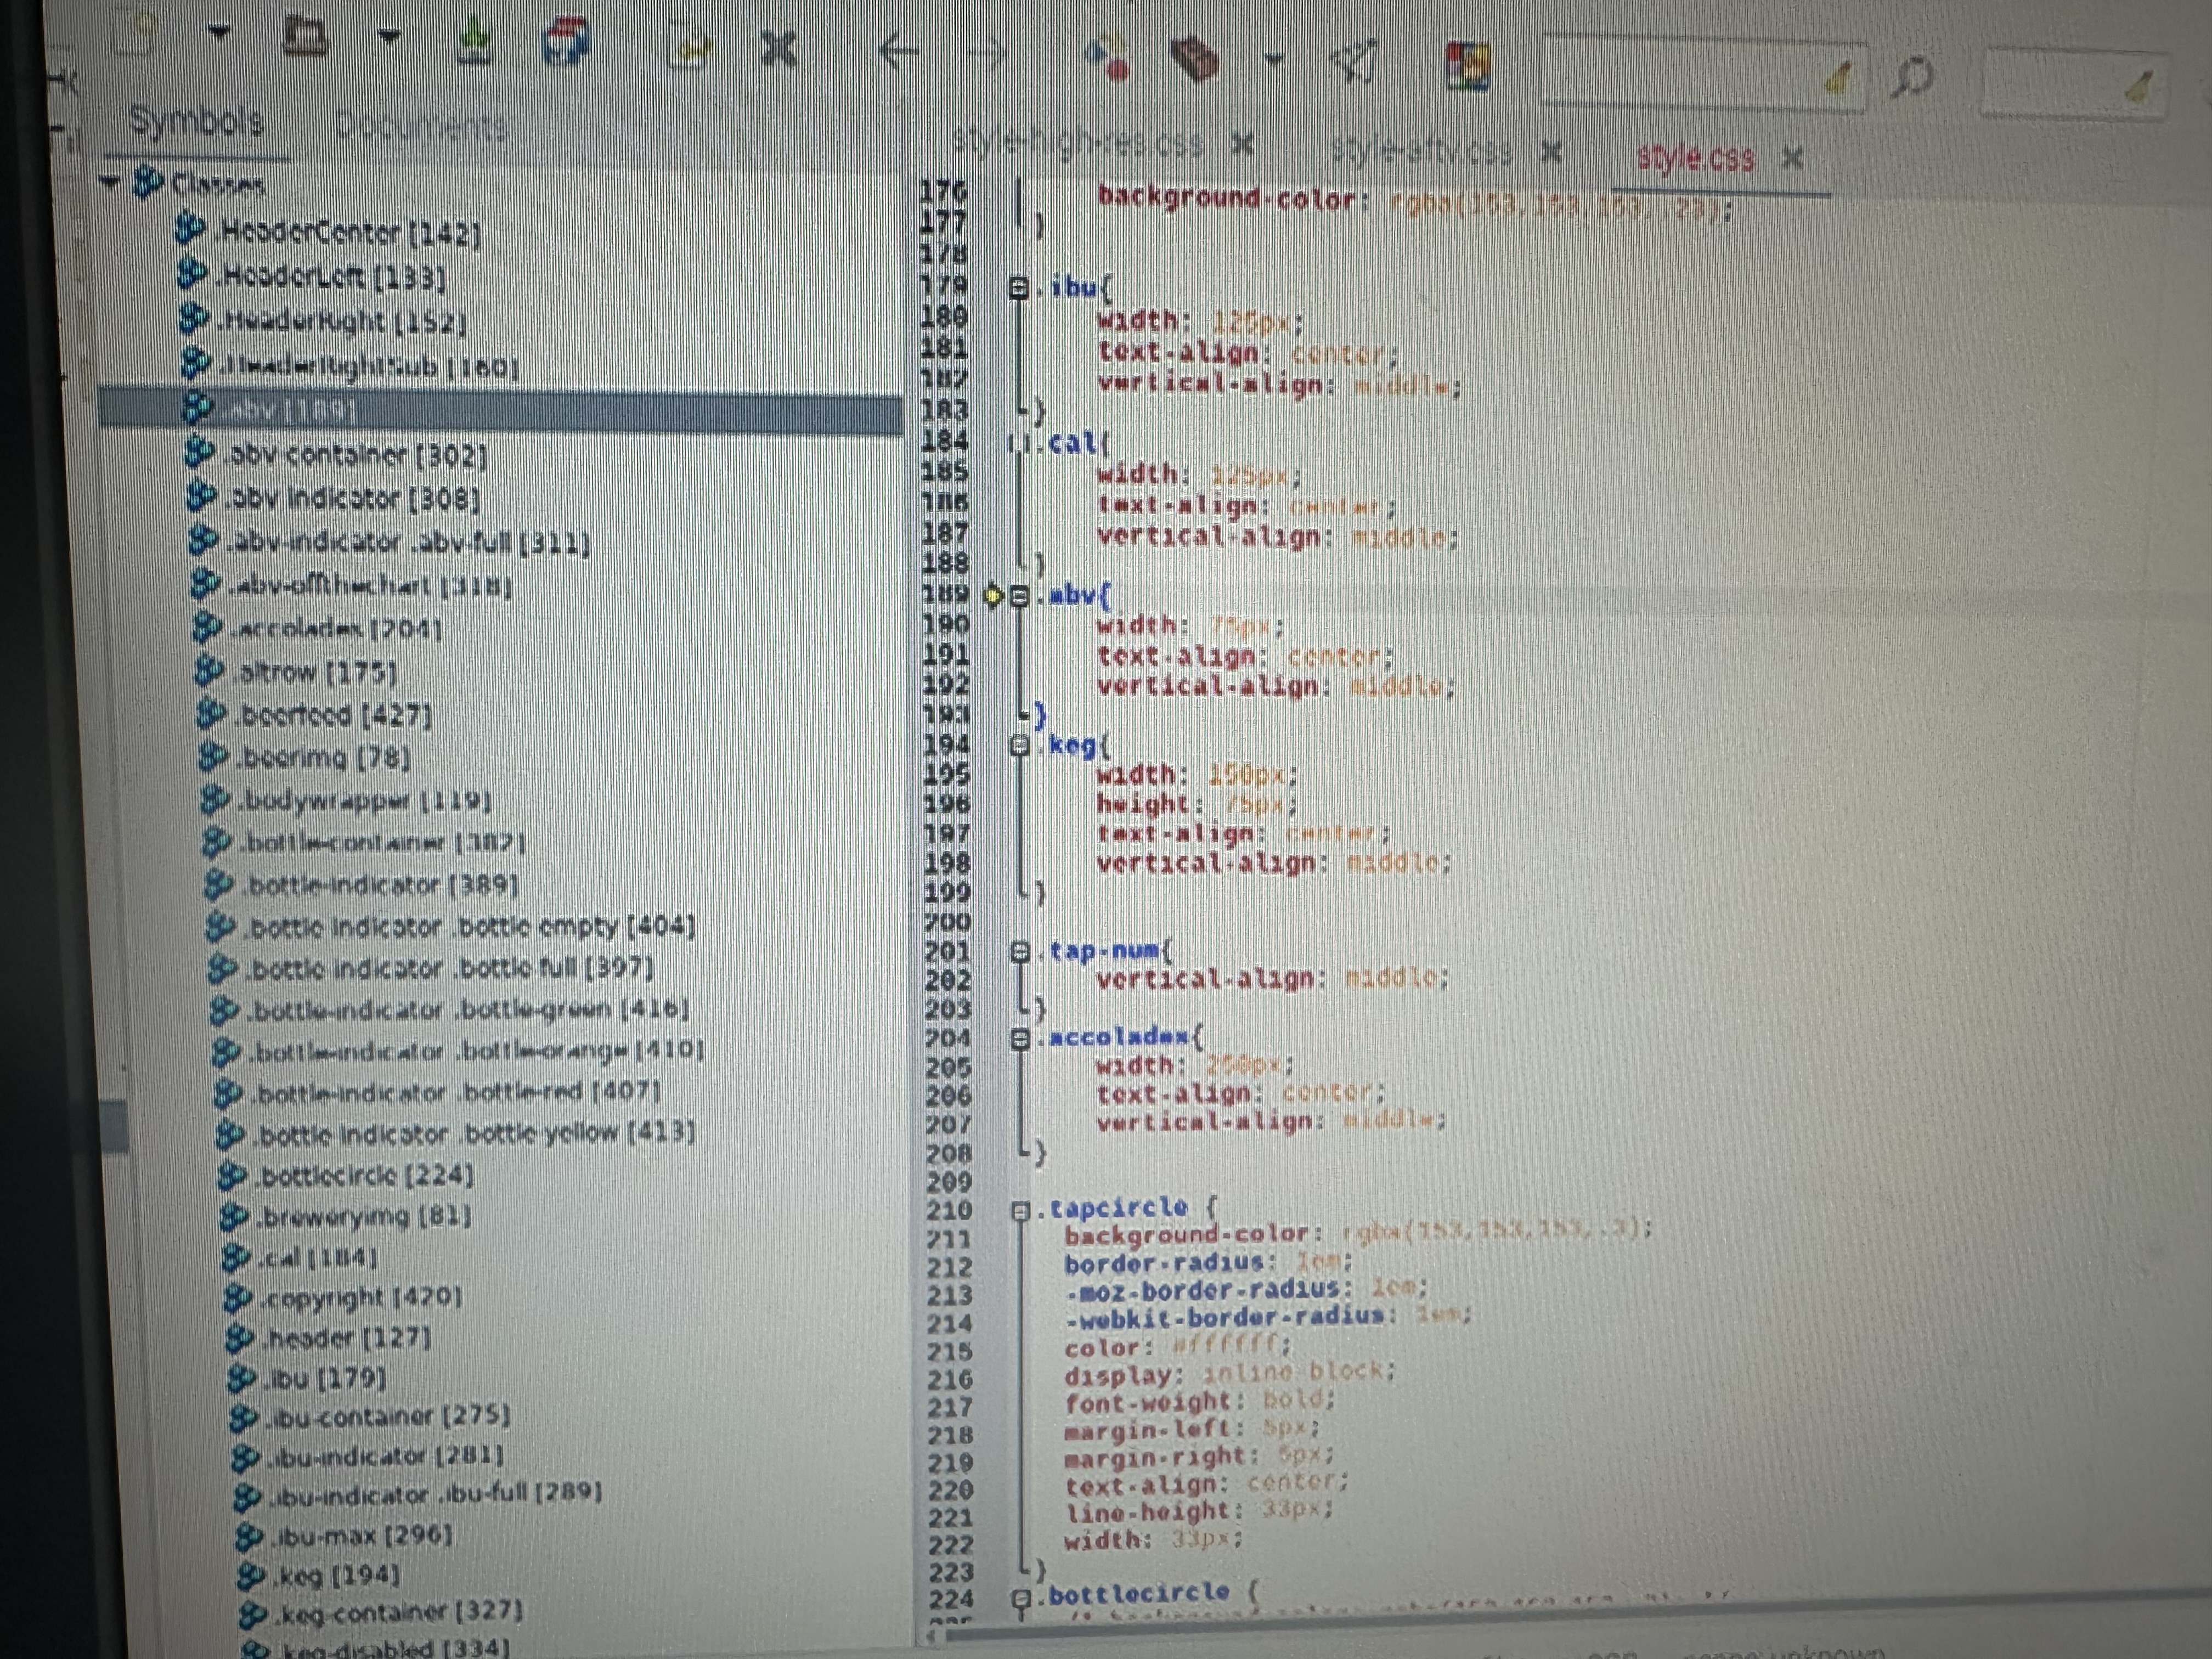Click the yellow marker on line 189
This screenshot has width=2212, height=1659.
(x=993, y=596)
